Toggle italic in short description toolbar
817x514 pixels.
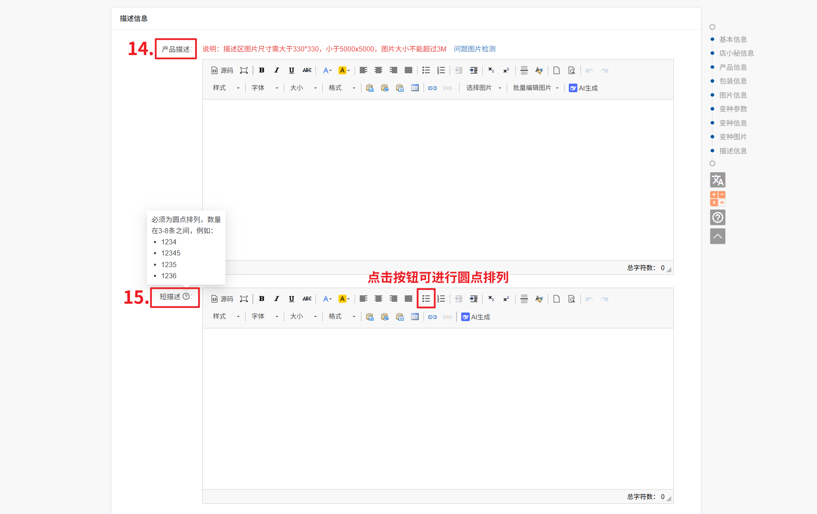click(x=276, y=299)
